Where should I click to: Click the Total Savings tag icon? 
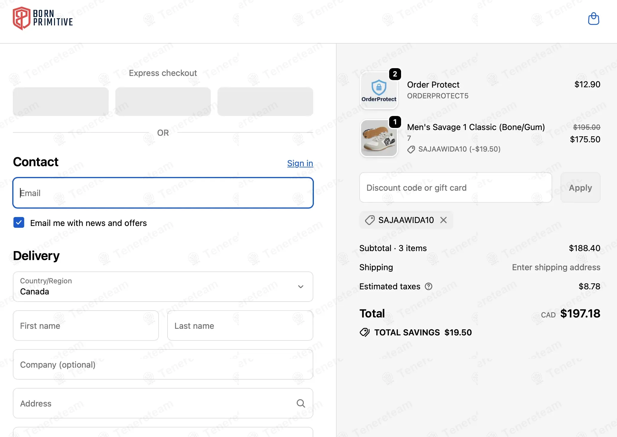click(365, 332)
